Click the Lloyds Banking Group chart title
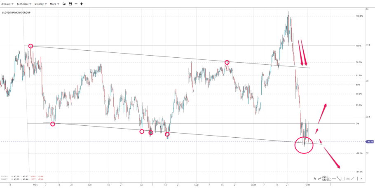This screenshot has height=188, width=375. point(16,13)
